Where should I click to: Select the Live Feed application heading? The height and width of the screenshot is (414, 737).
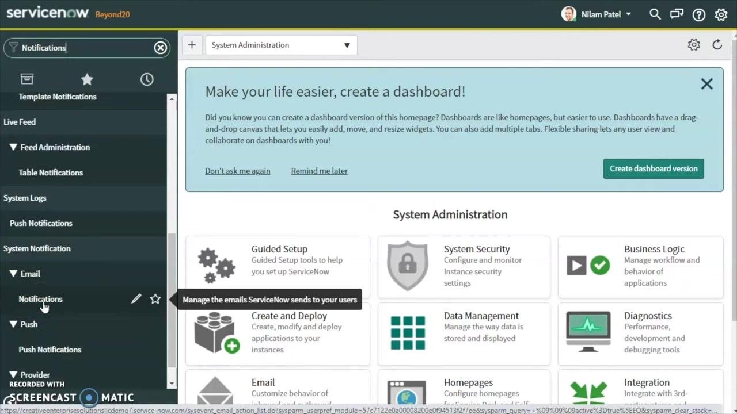click(x=20, y=122)
